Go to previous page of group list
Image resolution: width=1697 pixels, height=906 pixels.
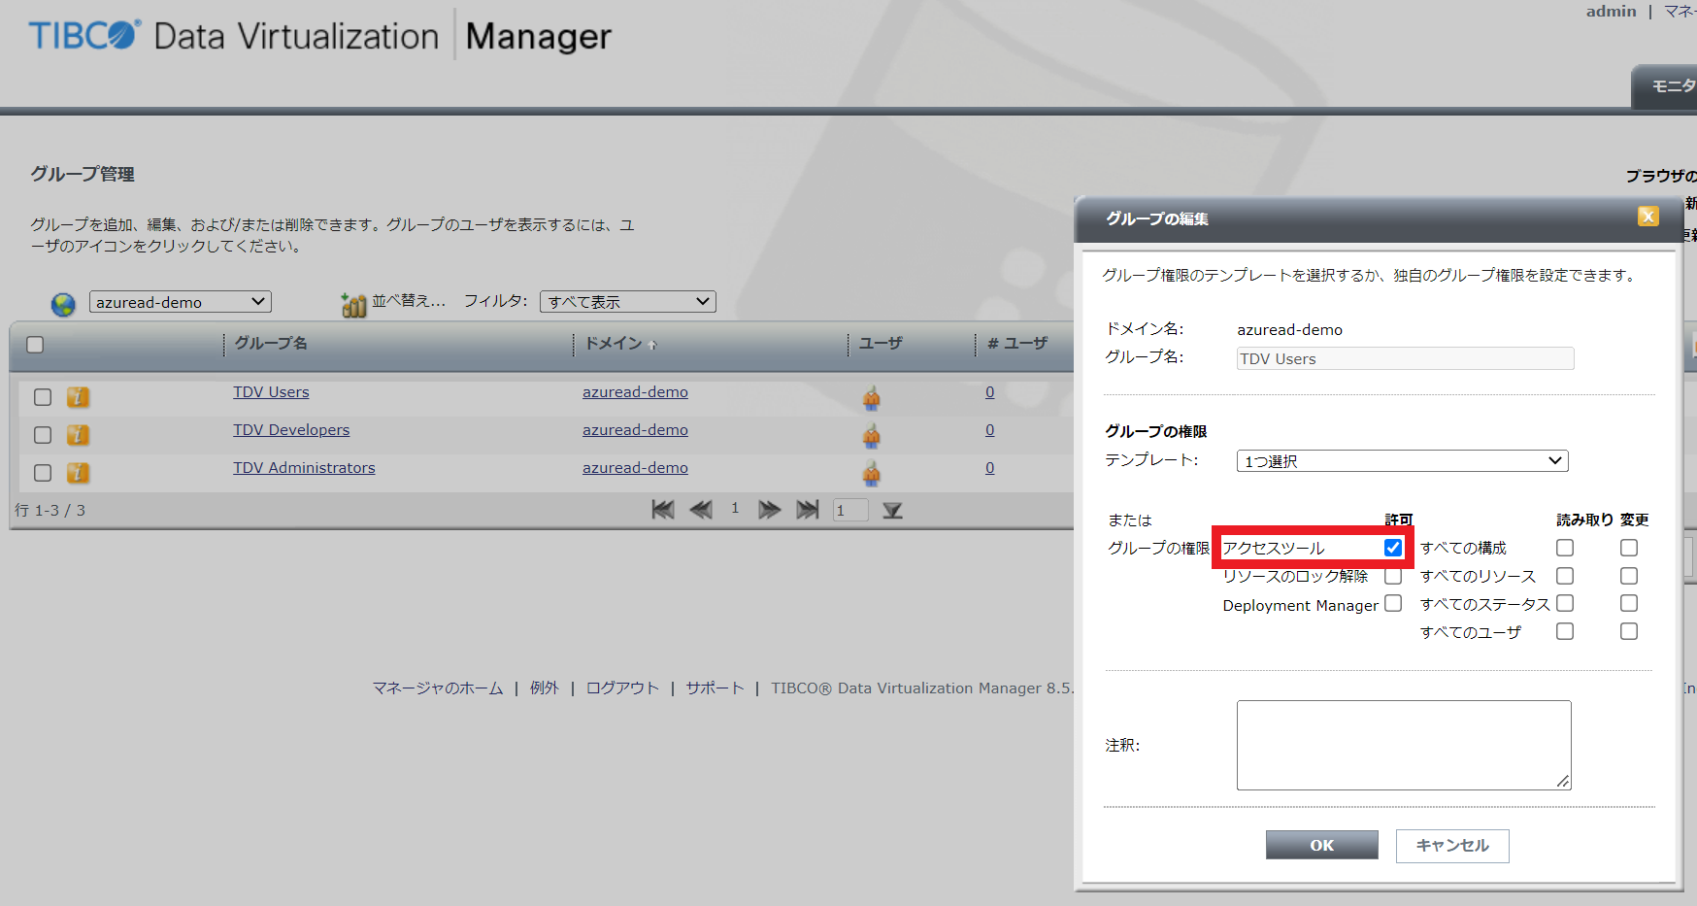(x=701, y=510)
